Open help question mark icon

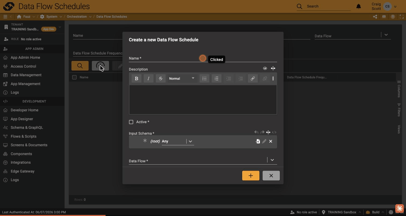point(393,17)
